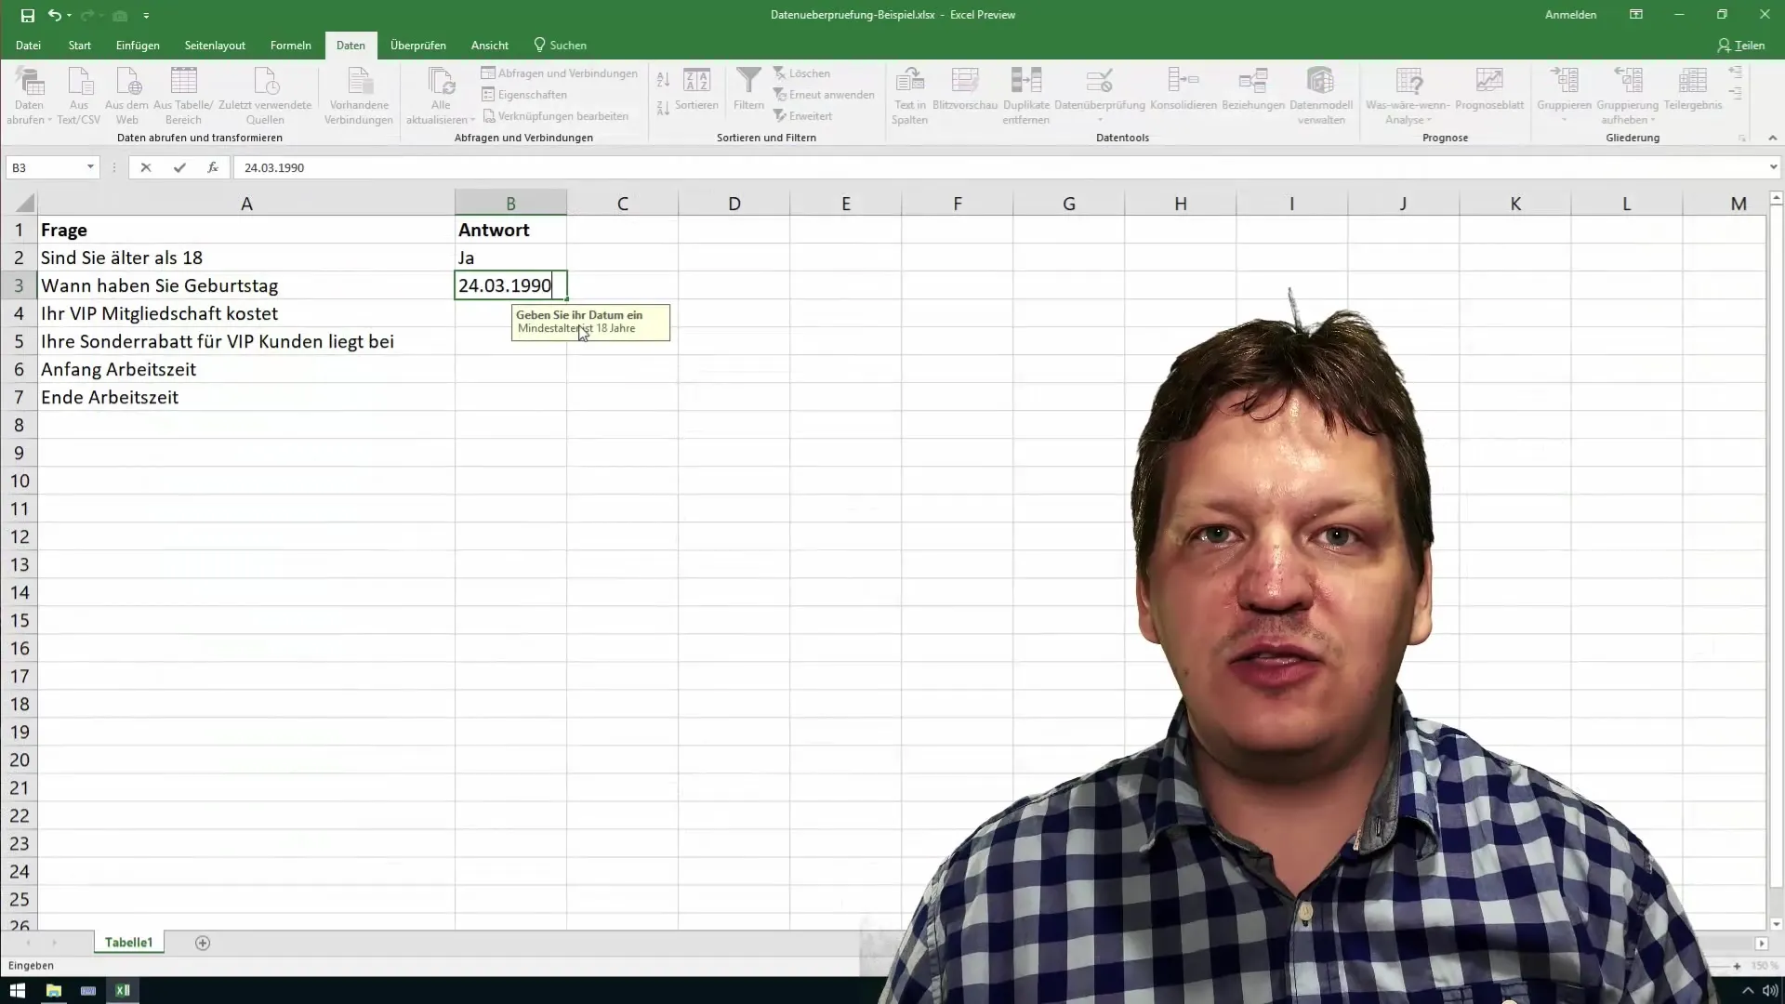
Task: Select cell A4 Ihr VIP Mitgliedschaft kostet
Action: tap(246, 313)
